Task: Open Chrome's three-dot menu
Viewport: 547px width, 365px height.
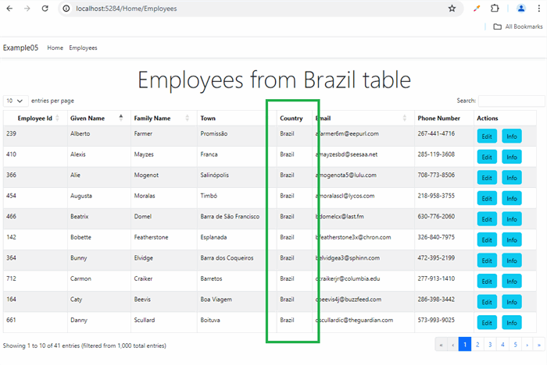Action: pyautogui.click(x=539, y=9)
